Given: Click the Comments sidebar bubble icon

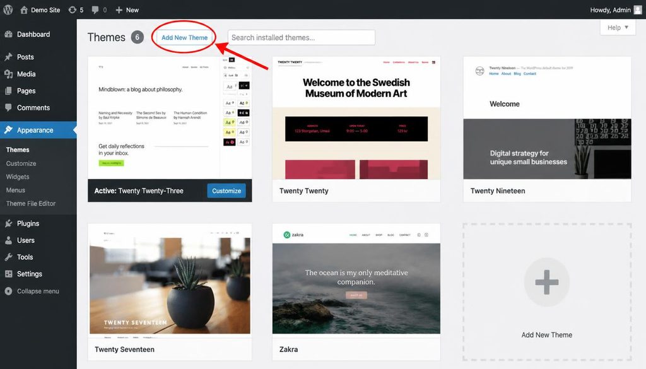Looking at the screenshot, I should click(x=9, y=107).
